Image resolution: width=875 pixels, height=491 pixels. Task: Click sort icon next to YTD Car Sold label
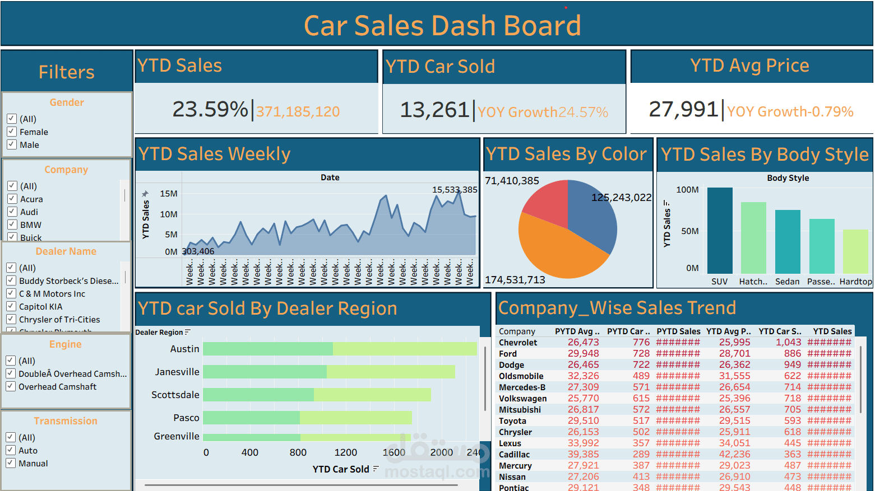pos(376,469)
